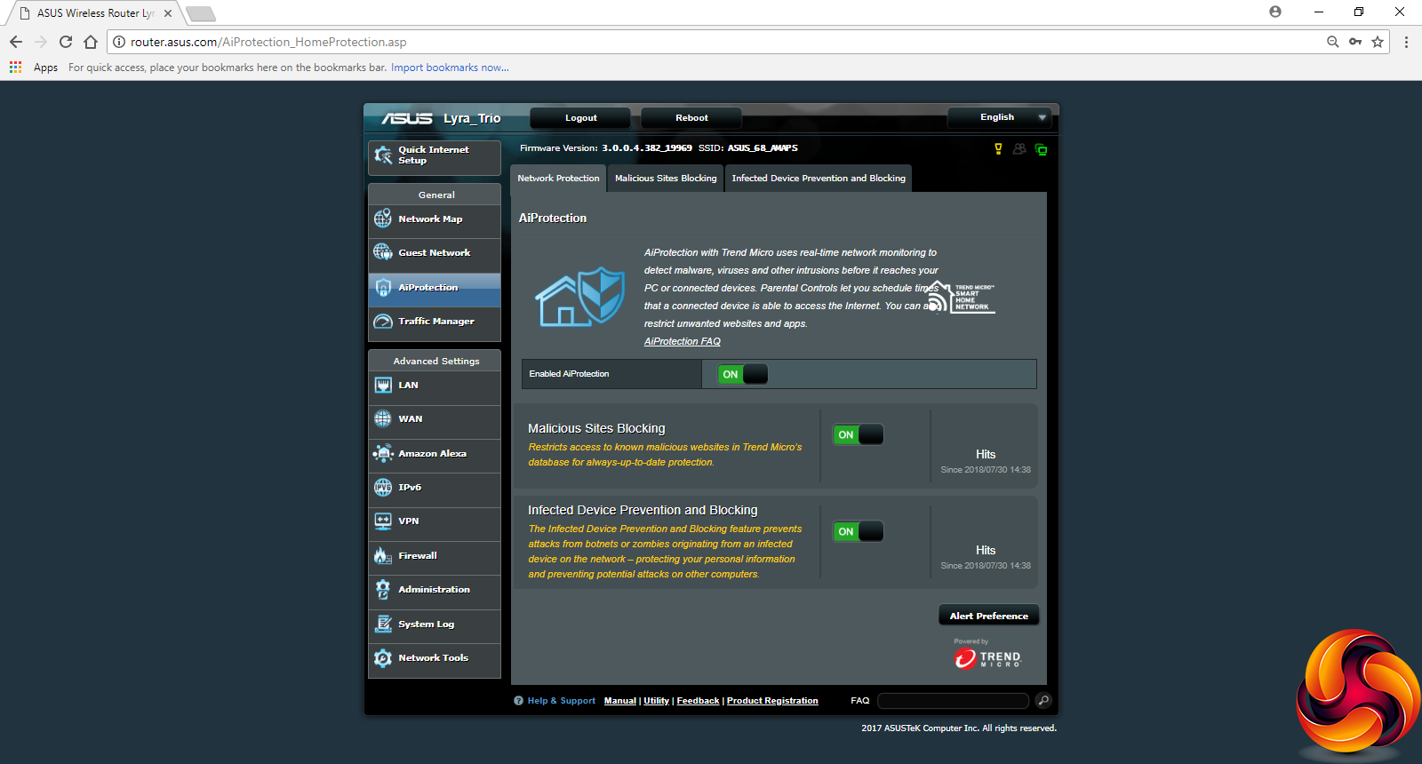Viewport: 1422px width, 764px height.
Task: Reload the router page in the browser
Action: (65, 42)
